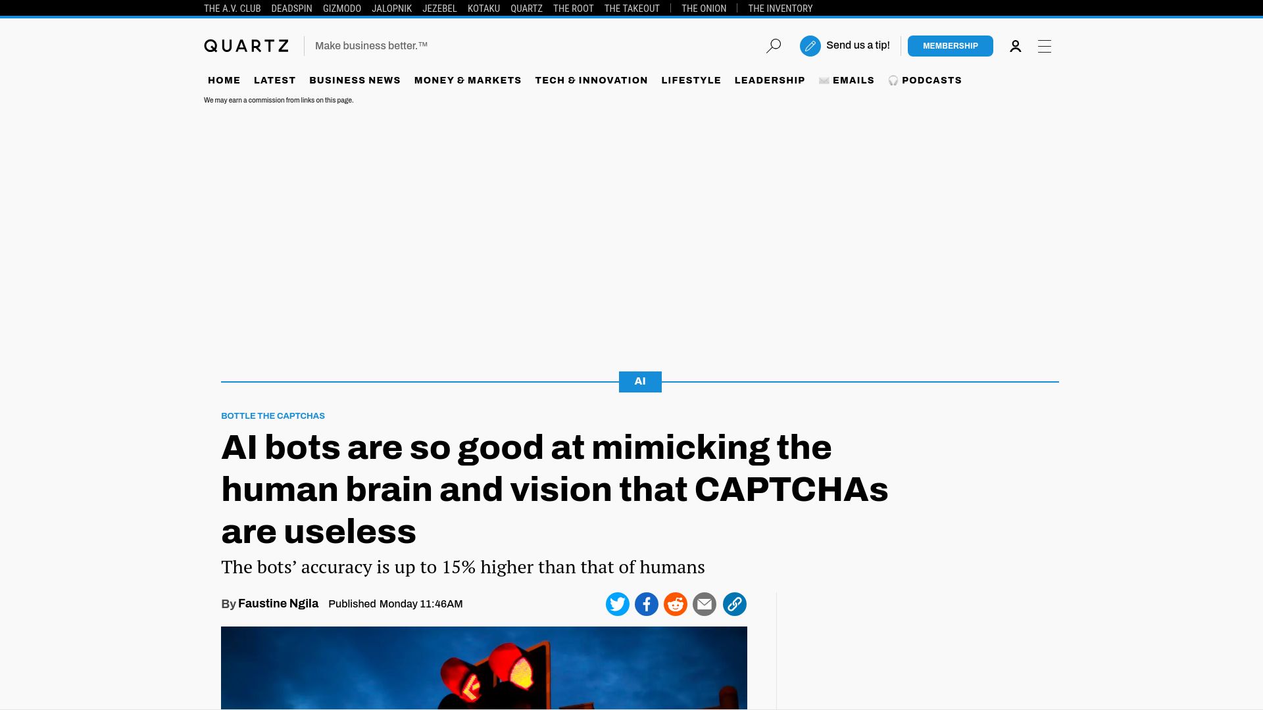Share article via email icon

coord(705,604)
